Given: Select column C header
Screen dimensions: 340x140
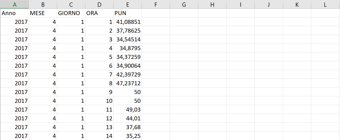Looking at the screenshot, I should click(x=71, y=4).
